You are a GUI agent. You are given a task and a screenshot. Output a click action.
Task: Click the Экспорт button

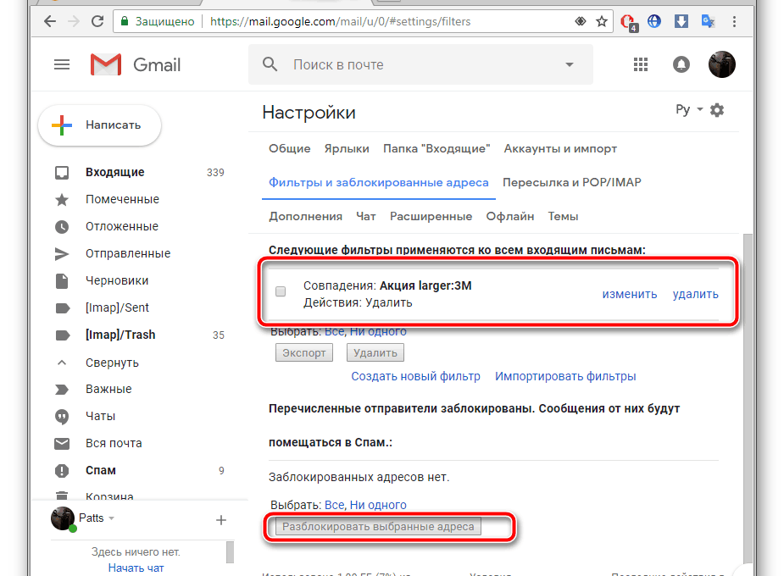click(303, 353)
